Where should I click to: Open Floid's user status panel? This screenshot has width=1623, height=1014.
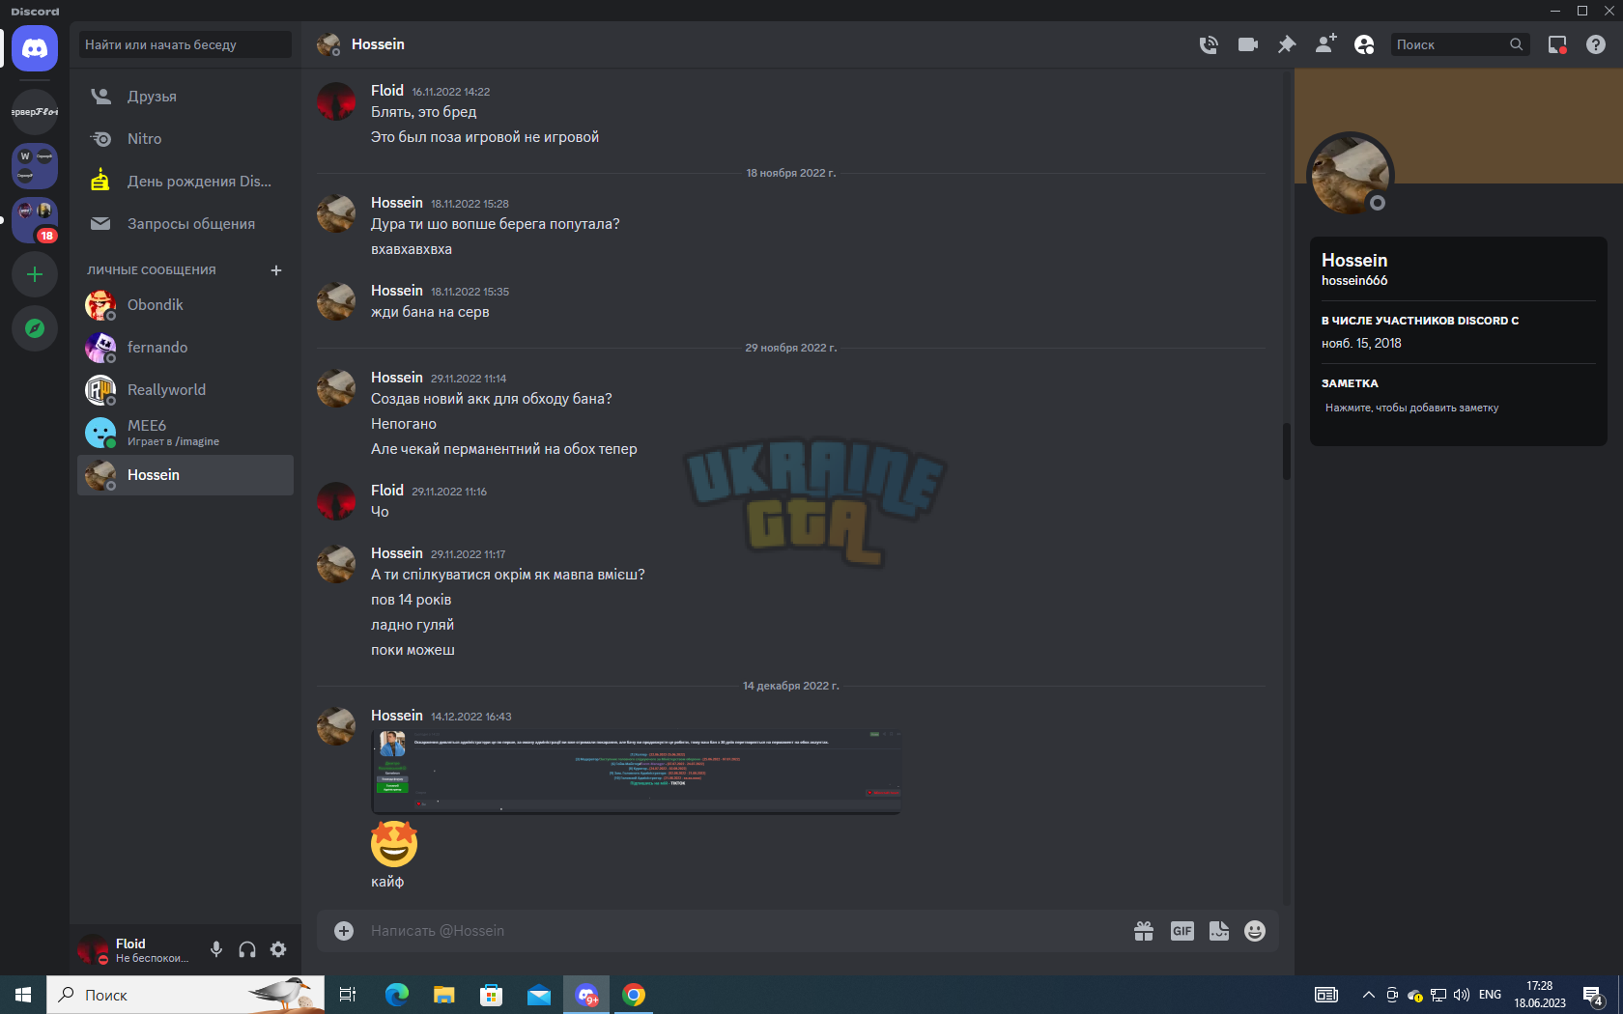click(135, 950)
